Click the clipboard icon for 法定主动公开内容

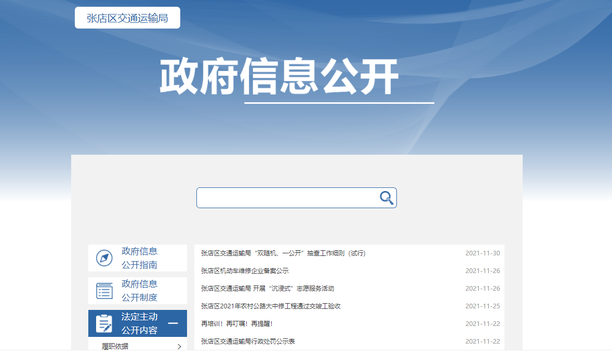pyautogui.click(x=104, y=323)
